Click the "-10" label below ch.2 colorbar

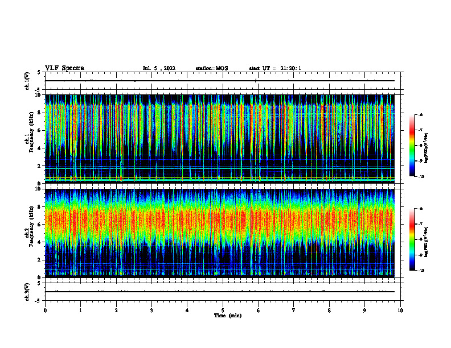pos(421,271)
